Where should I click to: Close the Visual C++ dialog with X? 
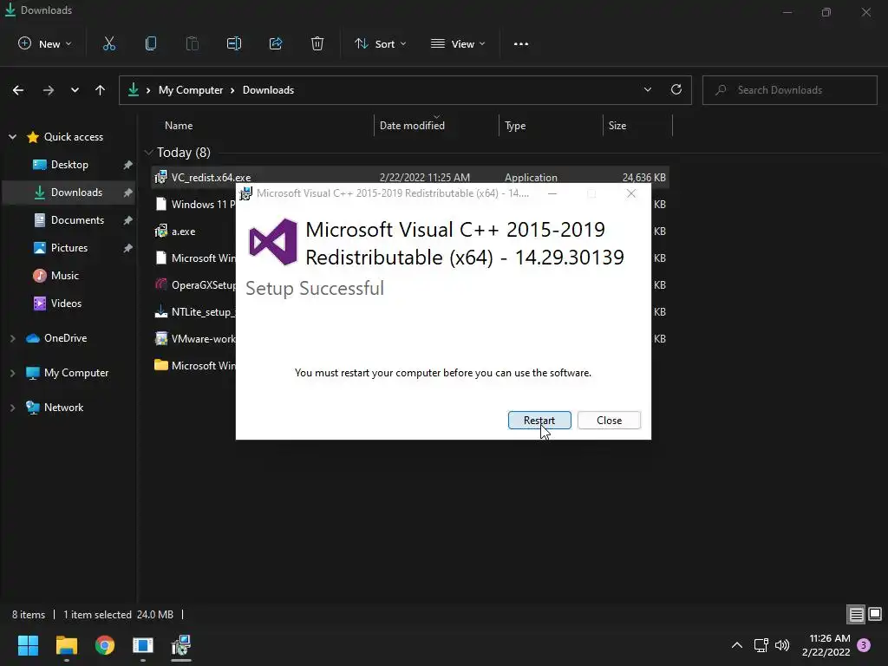pos(631,193)
